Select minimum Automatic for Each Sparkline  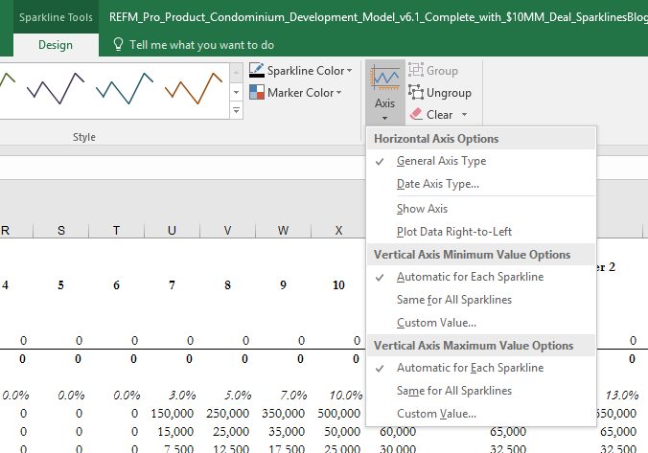point(481,277)
